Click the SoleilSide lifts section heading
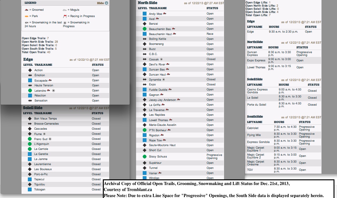337x198 pixels. pos(254,79)
